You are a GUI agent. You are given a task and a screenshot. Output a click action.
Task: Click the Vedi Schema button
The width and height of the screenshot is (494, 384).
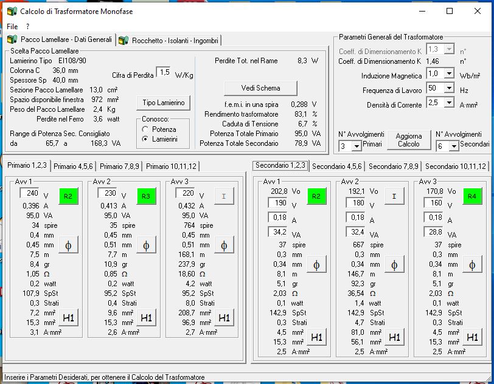pos(260,87)
